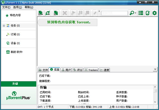
Task: Click the RSS feed icon beside 订阅
Action: 8,34
